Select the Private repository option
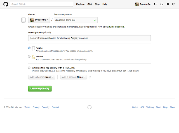This screenshot has width=179, height=133. coord(29,56)
